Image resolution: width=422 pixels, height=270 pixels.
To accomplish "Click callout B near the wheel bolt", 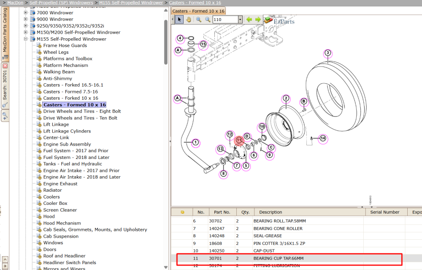I will [x=303, y=101].
